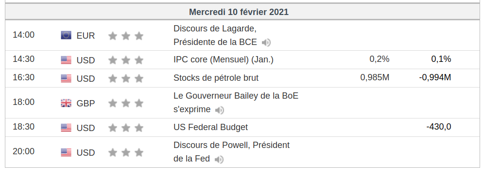This screenshot has width=483, height=177.
Task: Click speaker icon after Powell de la Fed
Action: (219, 160)
